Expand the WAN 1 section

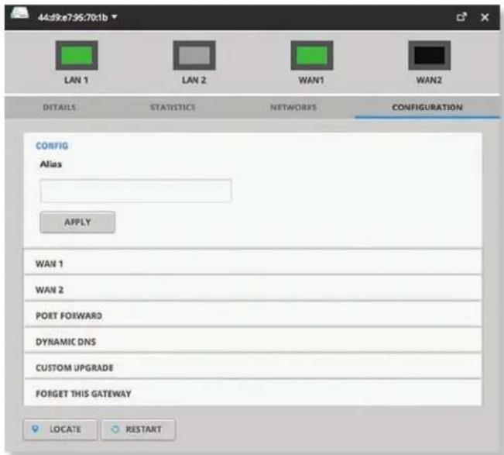(x=252, y=264)
